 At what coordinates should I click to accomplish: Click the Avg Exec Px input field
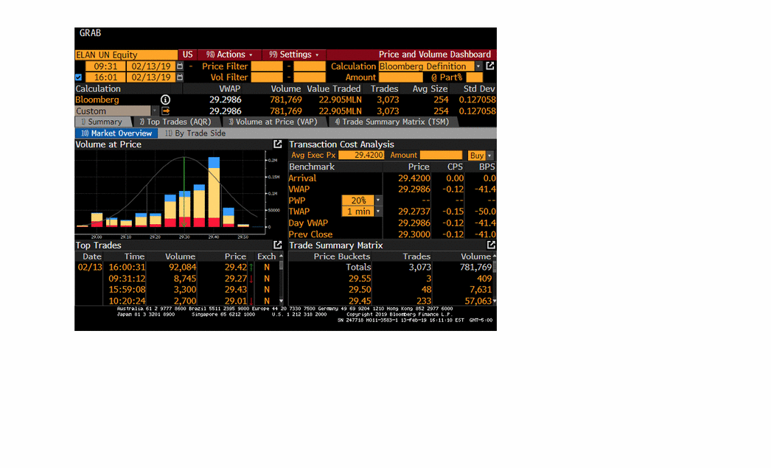[x=363, y=156]
